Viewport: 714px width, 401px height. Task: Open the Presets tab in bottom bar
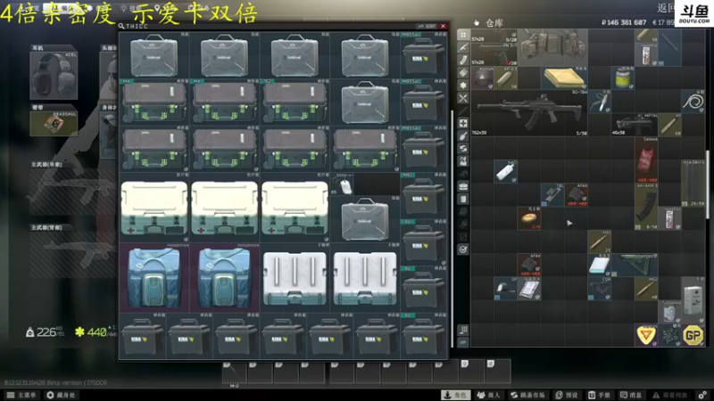click(567, 395)
